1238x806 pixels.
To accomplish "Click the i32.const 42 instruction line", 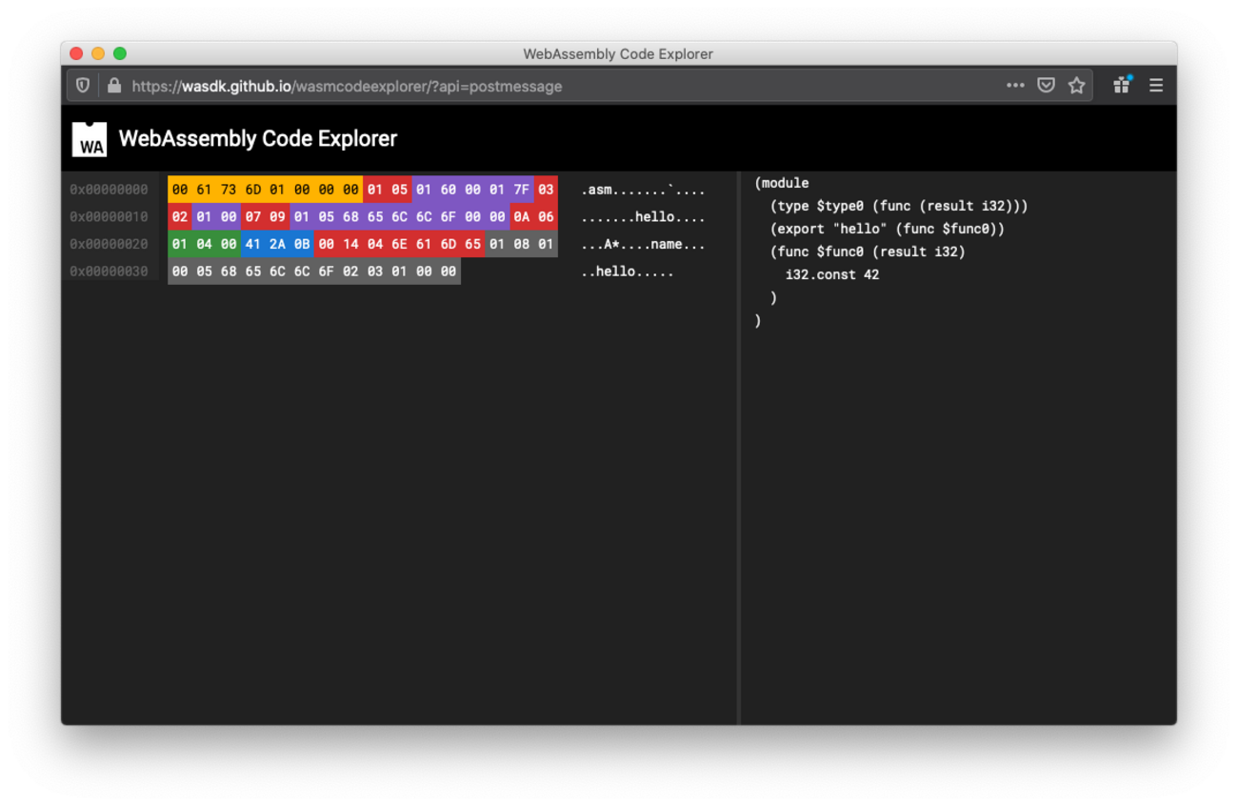I will (831, 274).
